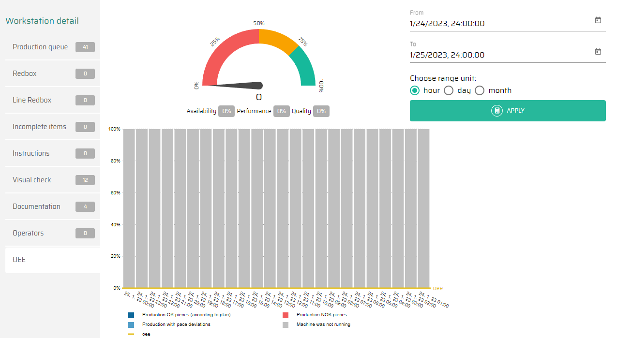Screen dimensions: 617x338
Task: Click the calculator icon in the Apply button
Action: (x=497, y=111)
